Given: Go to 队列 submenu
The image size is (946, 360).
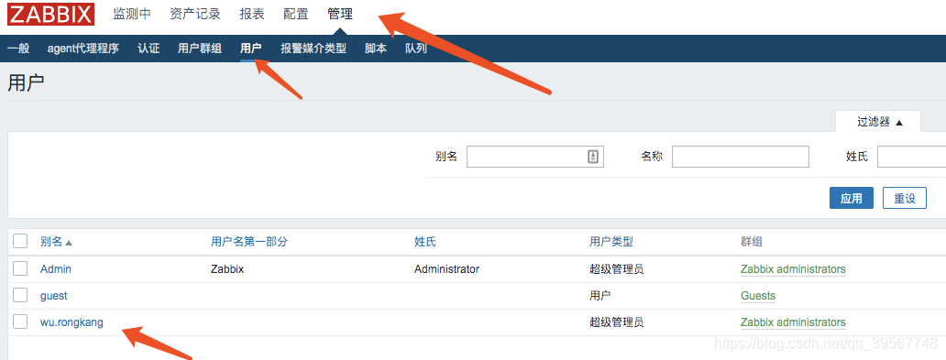Looking at the screenshot, I should point(416,49).
